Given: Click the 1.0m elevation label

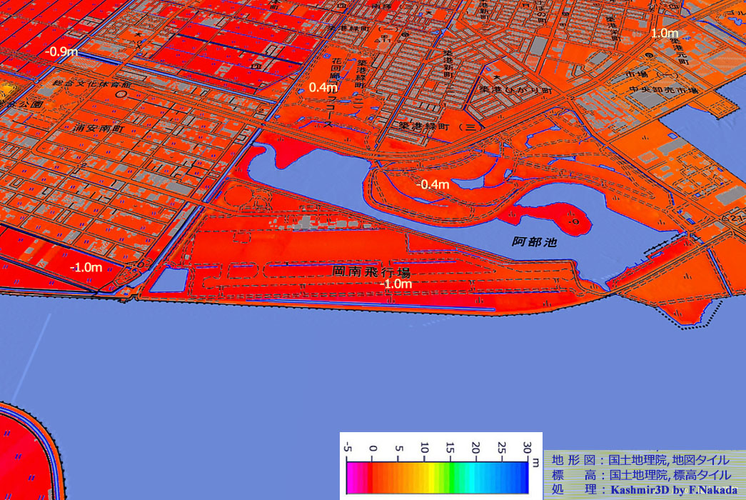Looking at the screenshot, I should 664,33.
